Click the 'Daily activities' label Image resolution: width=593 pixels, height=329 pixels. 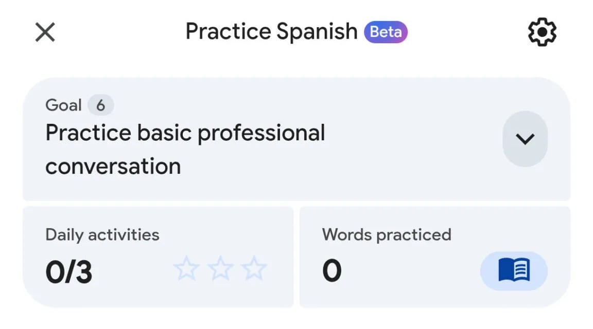point(102,235)
